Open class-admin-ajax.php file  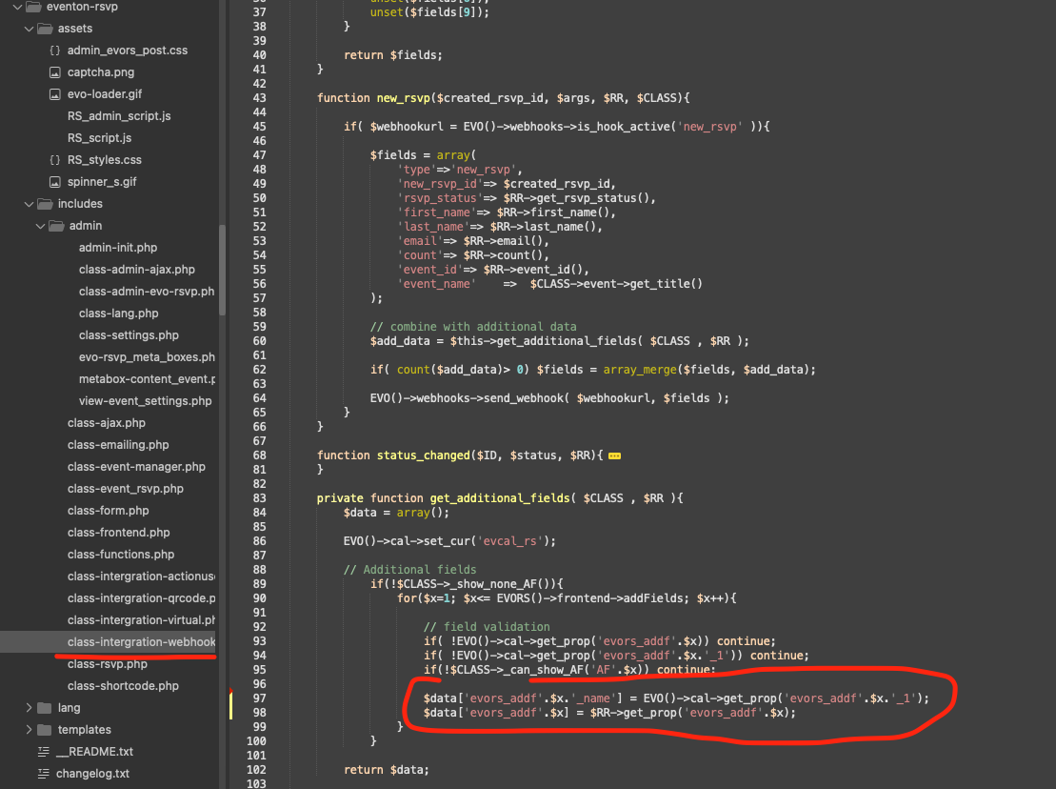pyautogui.click(x=137, y=270)
